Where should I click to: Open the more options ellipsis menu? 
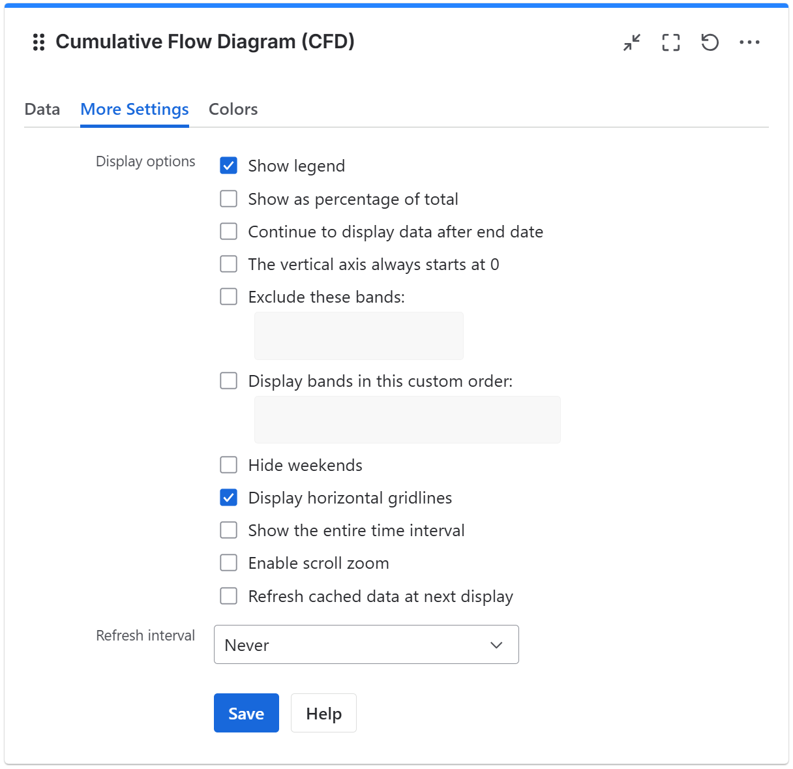tap(750, 42)
